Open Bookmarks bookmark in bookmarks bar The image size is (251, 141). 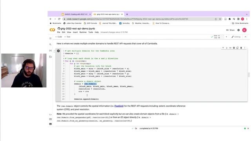55,23
